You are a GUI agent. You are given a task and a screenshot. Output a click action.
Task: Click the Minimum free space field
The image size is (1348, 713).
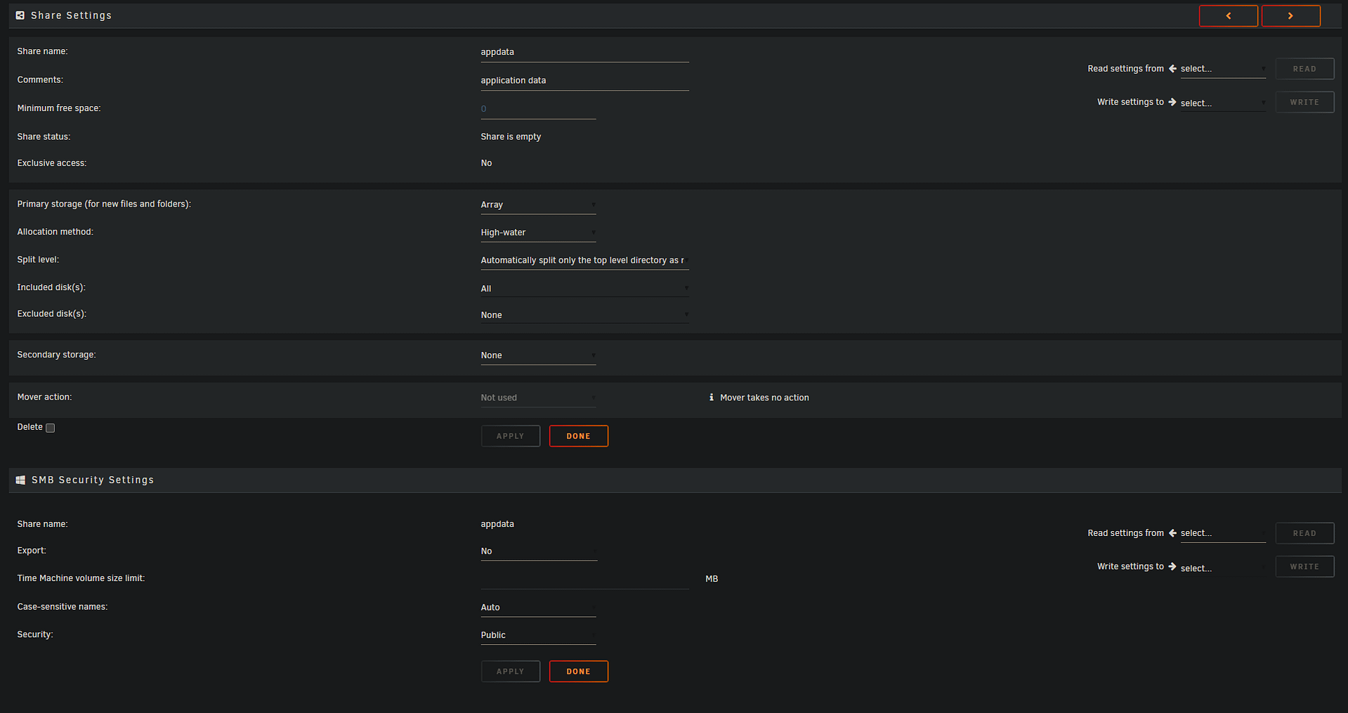[538, 109]
